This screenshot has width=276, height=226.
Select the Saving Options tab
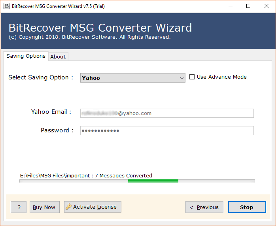26,56
